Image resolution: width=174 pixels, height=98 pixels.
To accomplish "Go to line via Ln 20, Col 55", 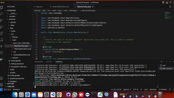I will (x=116, y=90).
